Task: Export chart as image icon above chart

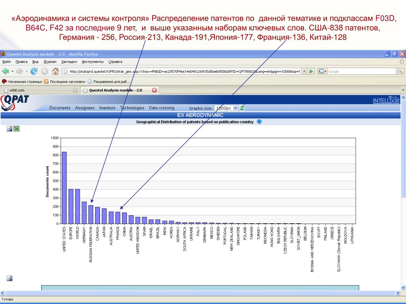Action: (10, 129)
